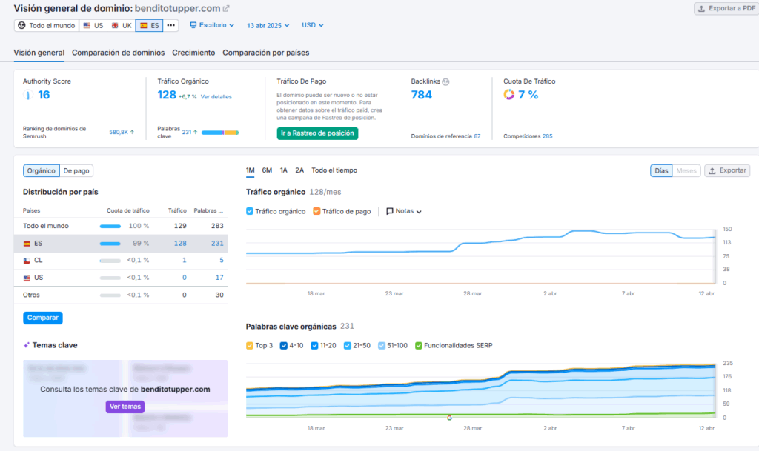Click the three-dots more countries button

171,25
